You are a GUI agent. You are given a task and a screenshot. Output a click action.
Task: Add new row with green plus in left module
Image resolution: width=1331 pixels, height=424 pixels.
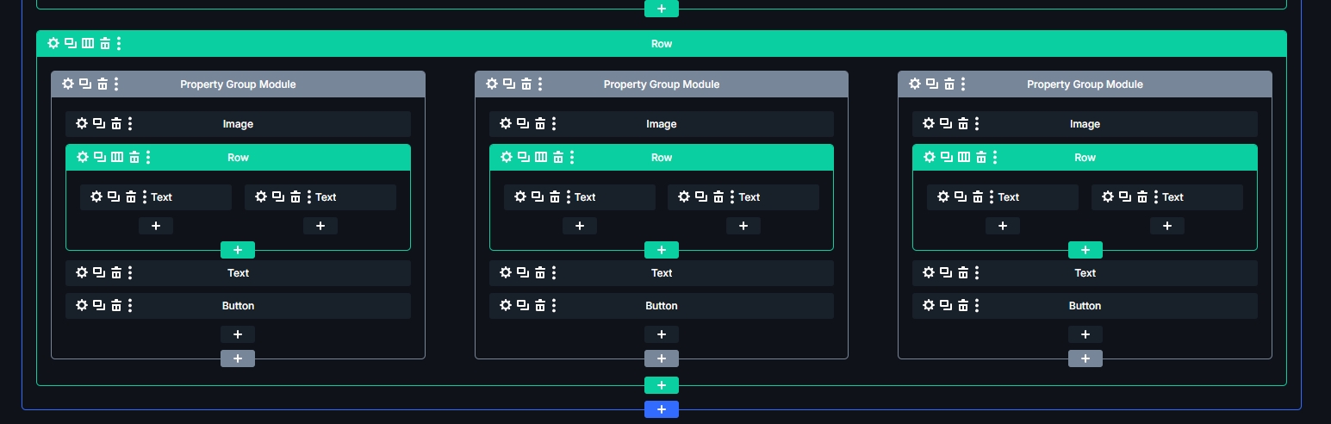click(238, 250)
